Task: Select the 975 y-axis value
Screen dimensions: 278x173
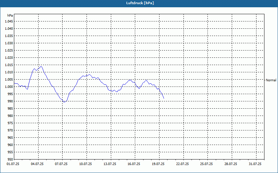Action: (x=10, y=123)
